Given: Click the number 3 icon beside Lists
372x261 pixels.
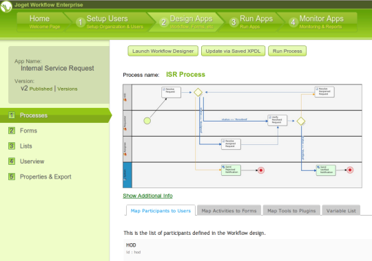Looking at the screenshot, I should (12, 146).
